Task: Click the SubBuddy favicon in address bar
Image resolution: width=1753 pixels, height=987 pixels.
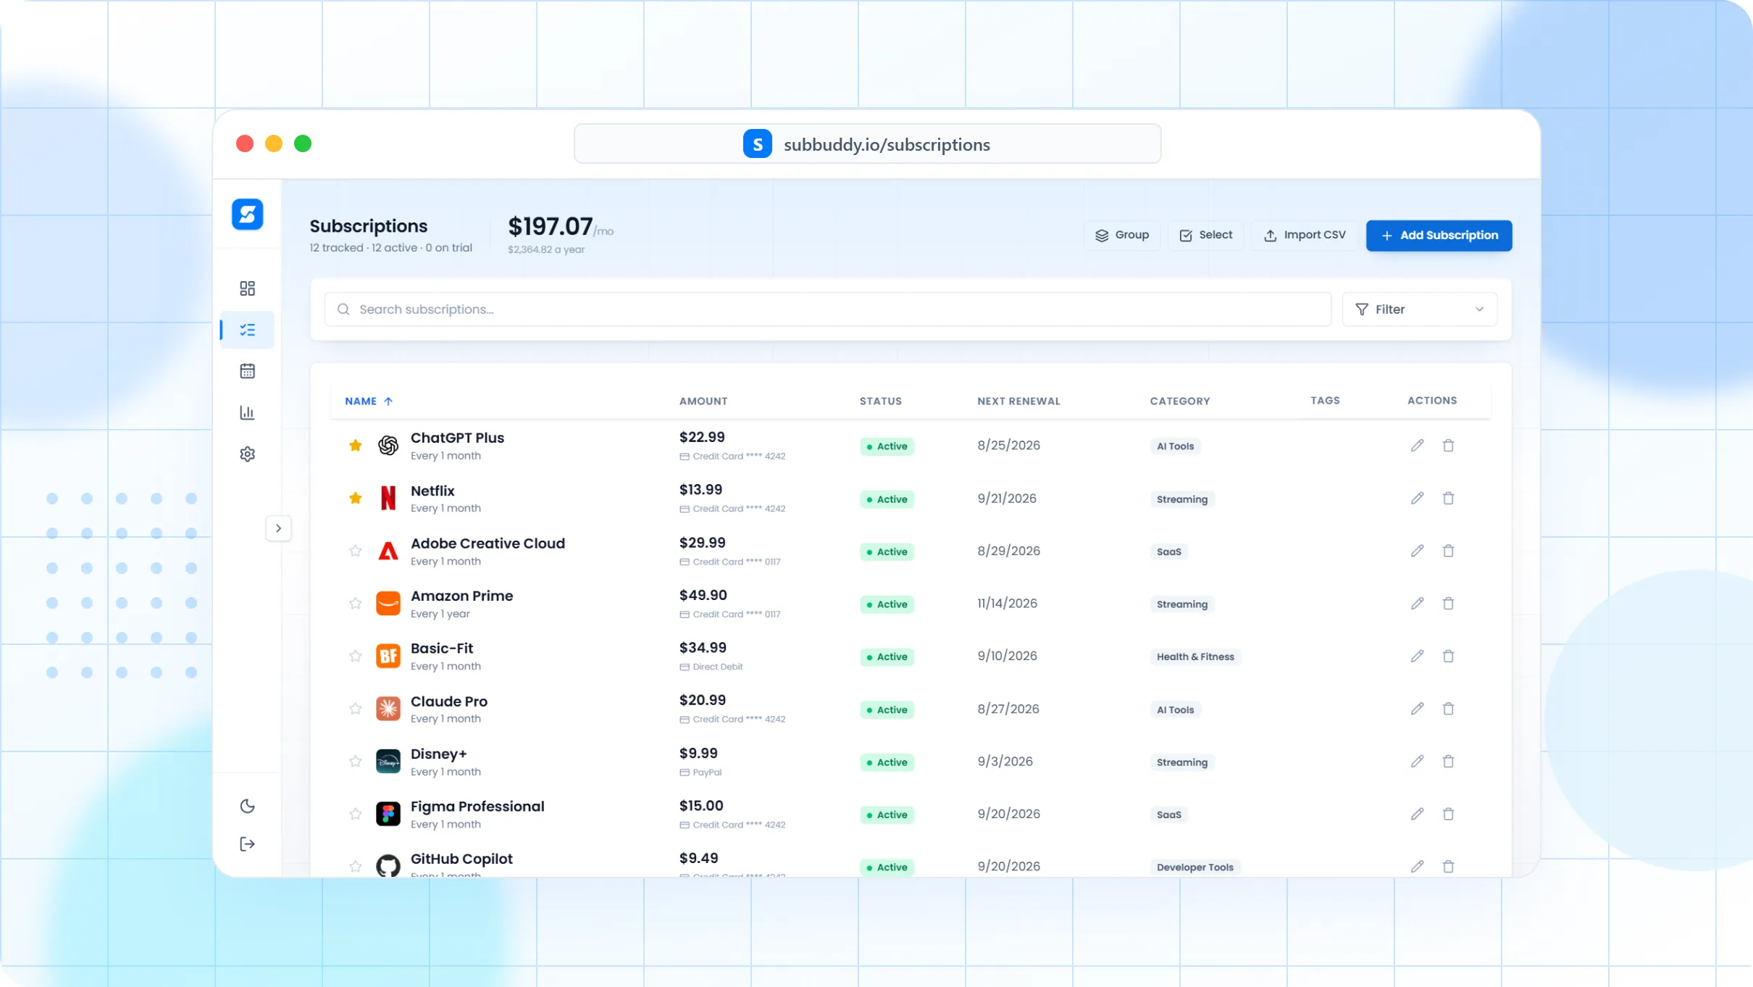Action: [x=757, y=144]
